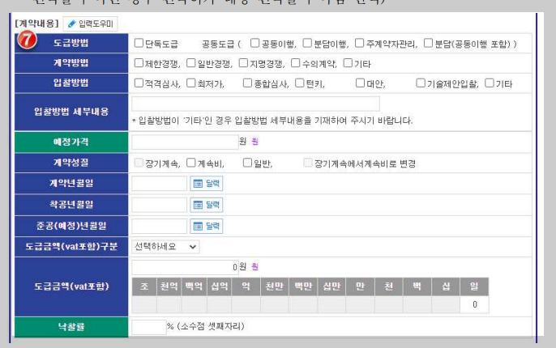This screenshot has width=556, height=348.
Task: Check the 계속비 contract nature checkbox
Action: point(190,163)
